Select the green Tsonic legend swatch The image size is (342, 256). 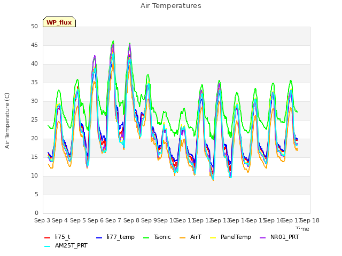tap(146, 238)
